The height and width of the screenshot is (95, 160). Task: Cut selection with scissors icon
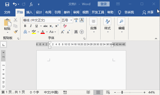click(x=16, y=20)
